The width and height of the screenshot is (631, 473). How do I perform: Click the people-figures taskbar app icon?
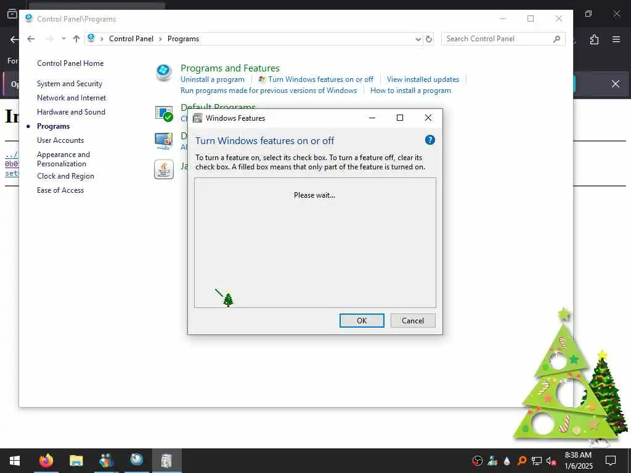click(x=106, y=461)
